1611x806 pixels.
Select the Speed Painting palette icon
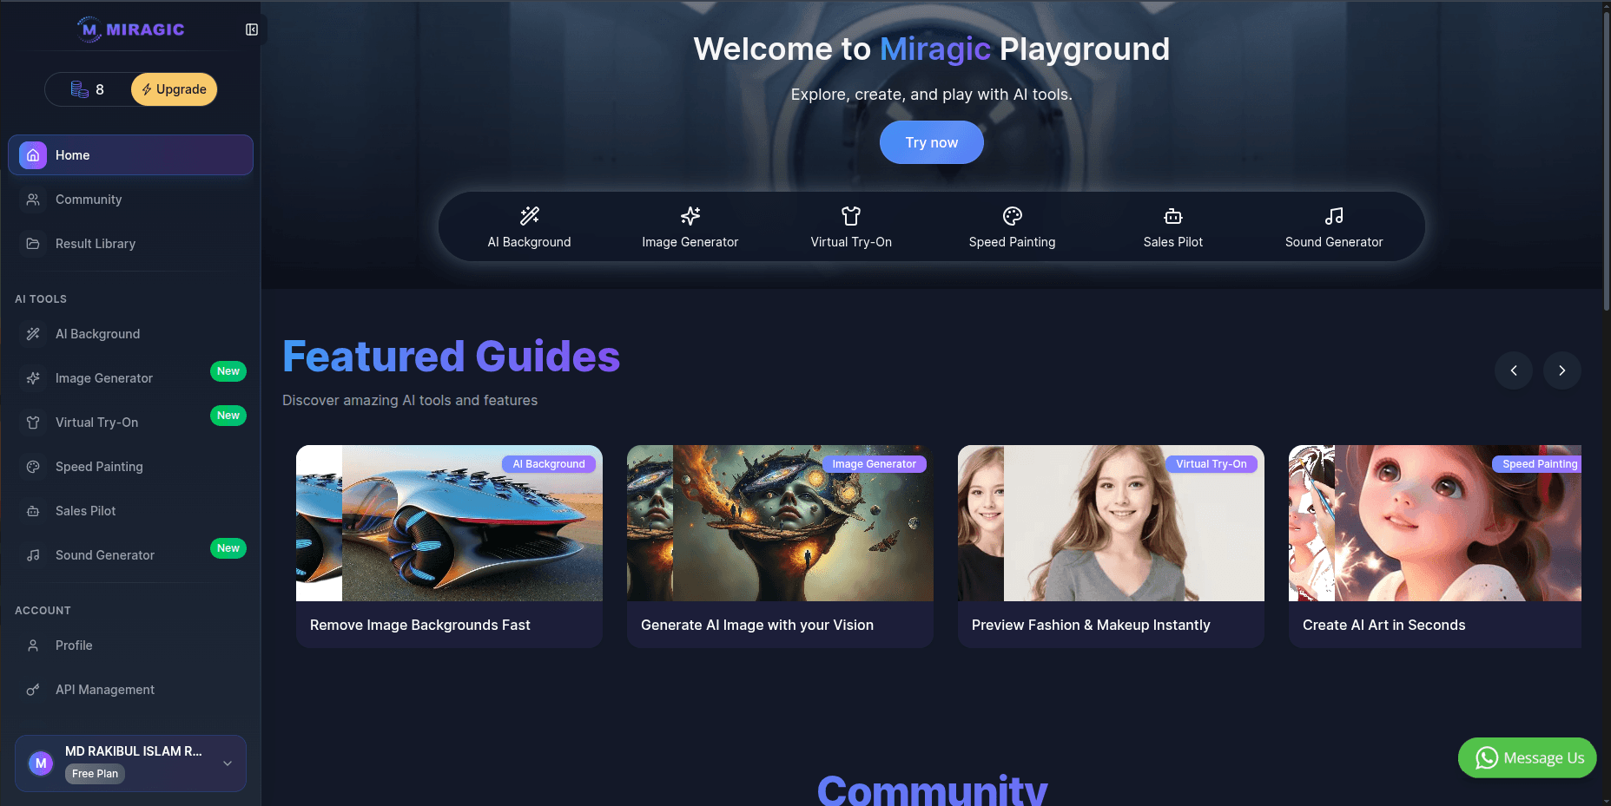pyautogui.click(x=1012, y=215)
